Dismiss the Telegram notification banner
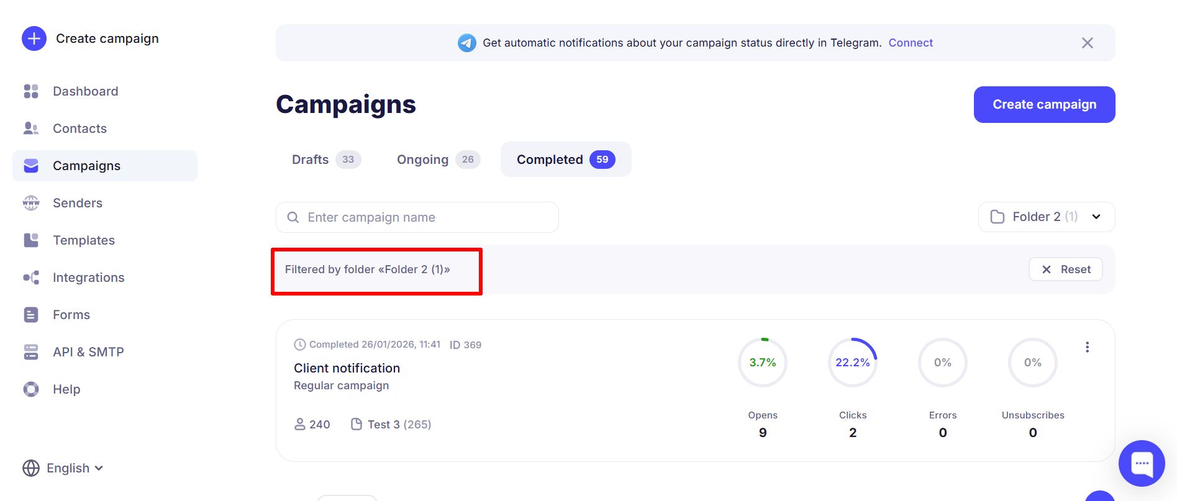 click(1087, 43)
